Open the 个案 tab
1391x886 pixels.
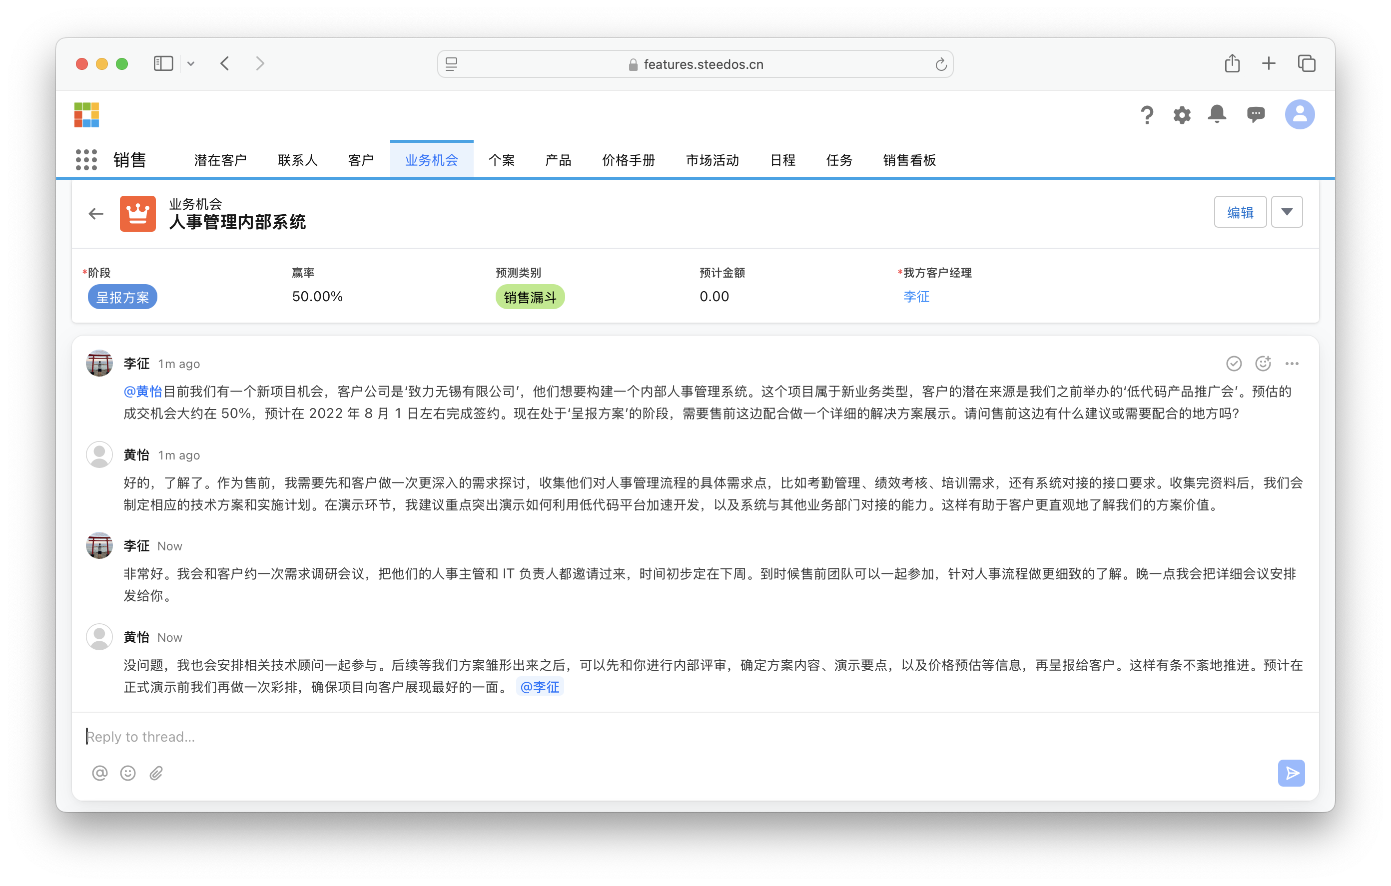[502, 160]
